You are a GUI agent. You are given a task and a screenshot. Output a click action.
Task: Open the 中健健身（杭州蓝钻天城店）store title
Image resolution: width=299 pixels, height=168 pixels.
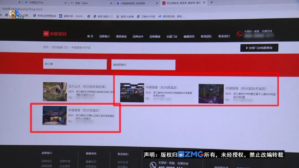(246, 88)
